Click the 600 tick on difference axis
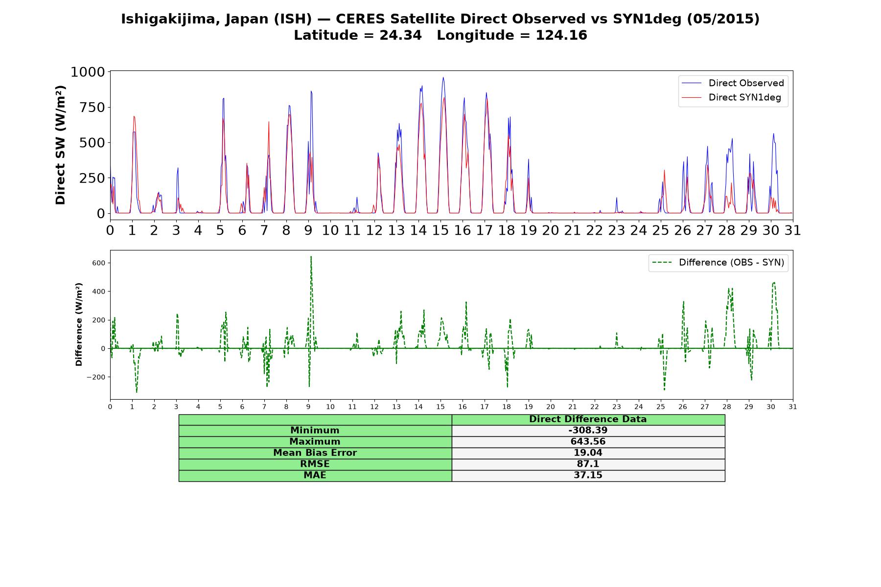The image size is (881, 587). 98,263
